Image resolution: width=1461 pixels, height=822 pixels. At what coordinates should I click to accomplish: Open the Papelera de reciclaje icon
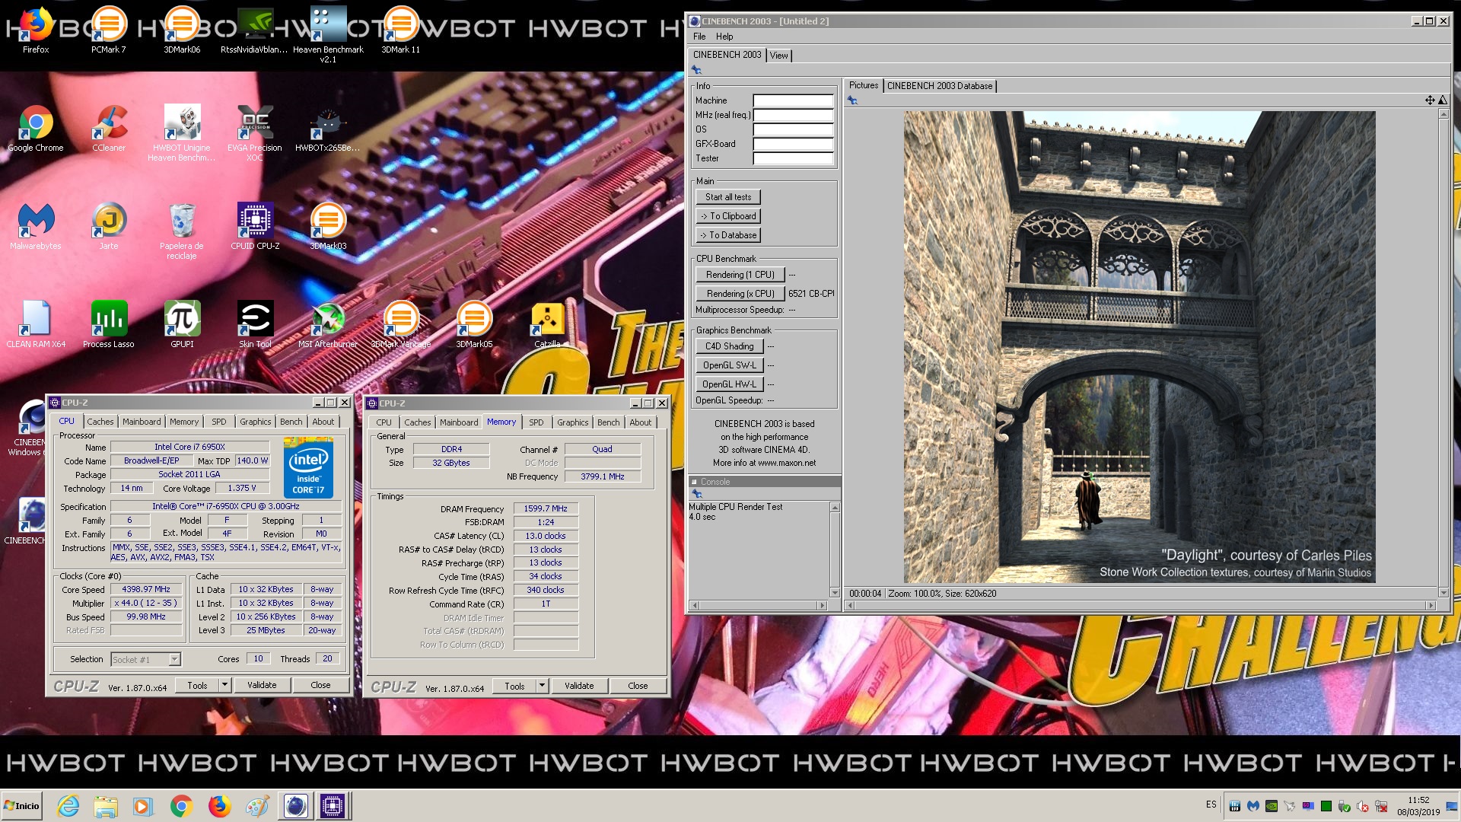(182, 231)
